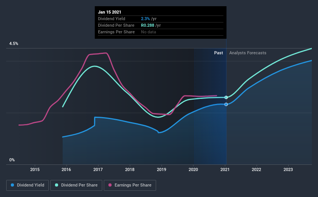Click the 2019 x-axis label
The image size is (318, 197).
tap(162, 169)
